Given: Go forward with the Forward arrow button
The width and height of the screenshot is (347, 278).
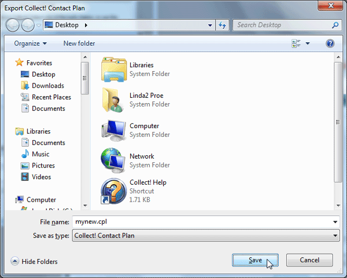Looking at the screenshot, I should [28, 25].
